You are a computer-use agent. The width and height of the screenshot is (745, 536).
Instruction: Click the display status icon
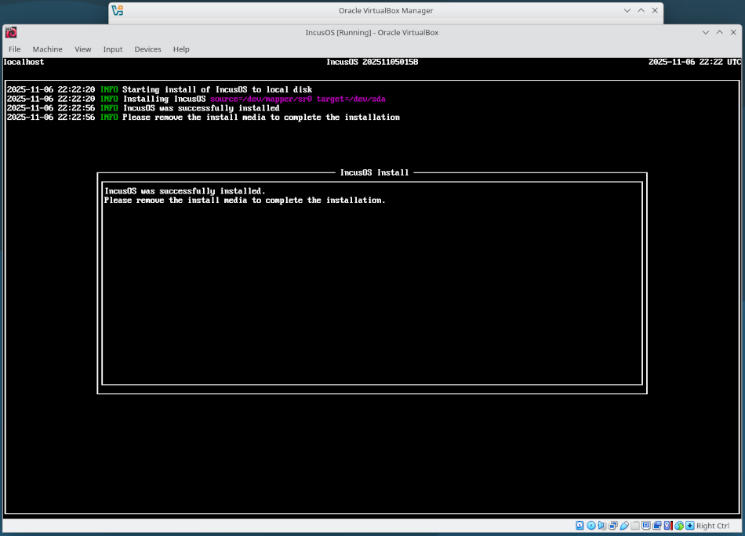[646, 525]
